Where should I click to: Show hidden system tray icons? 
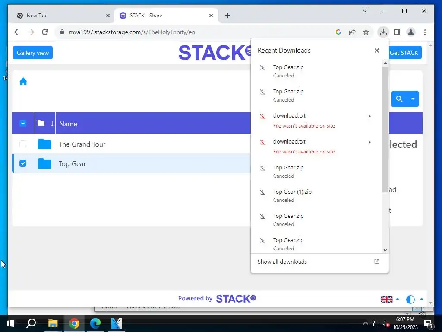tap(365, 323)
